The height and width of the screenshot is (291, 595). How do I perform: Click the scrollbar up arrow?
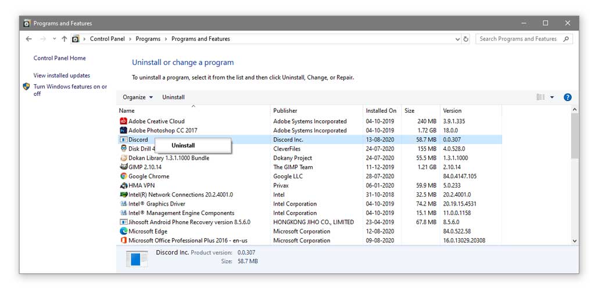pyautogui.click(x=575, y=110)
